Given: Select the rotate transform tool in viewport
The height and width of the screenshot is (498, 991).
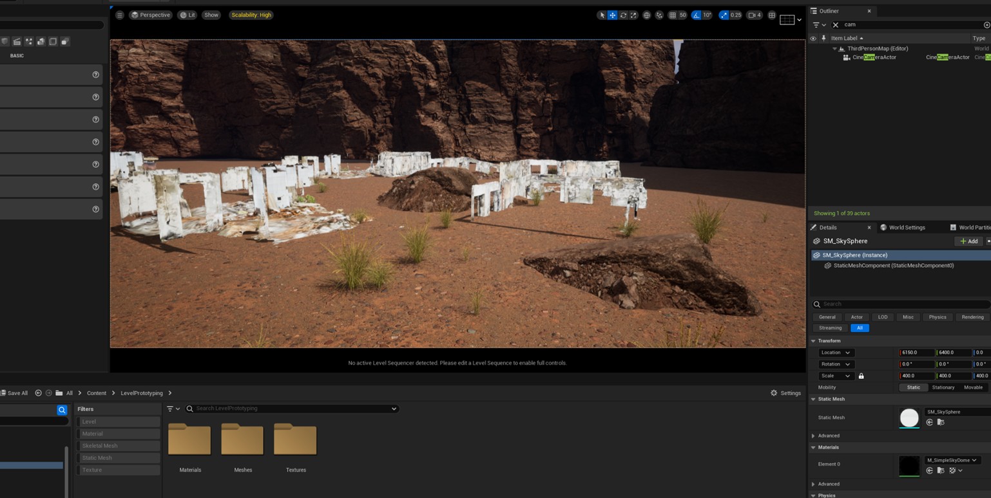Looking at the screenshot, I should [623, 15].
